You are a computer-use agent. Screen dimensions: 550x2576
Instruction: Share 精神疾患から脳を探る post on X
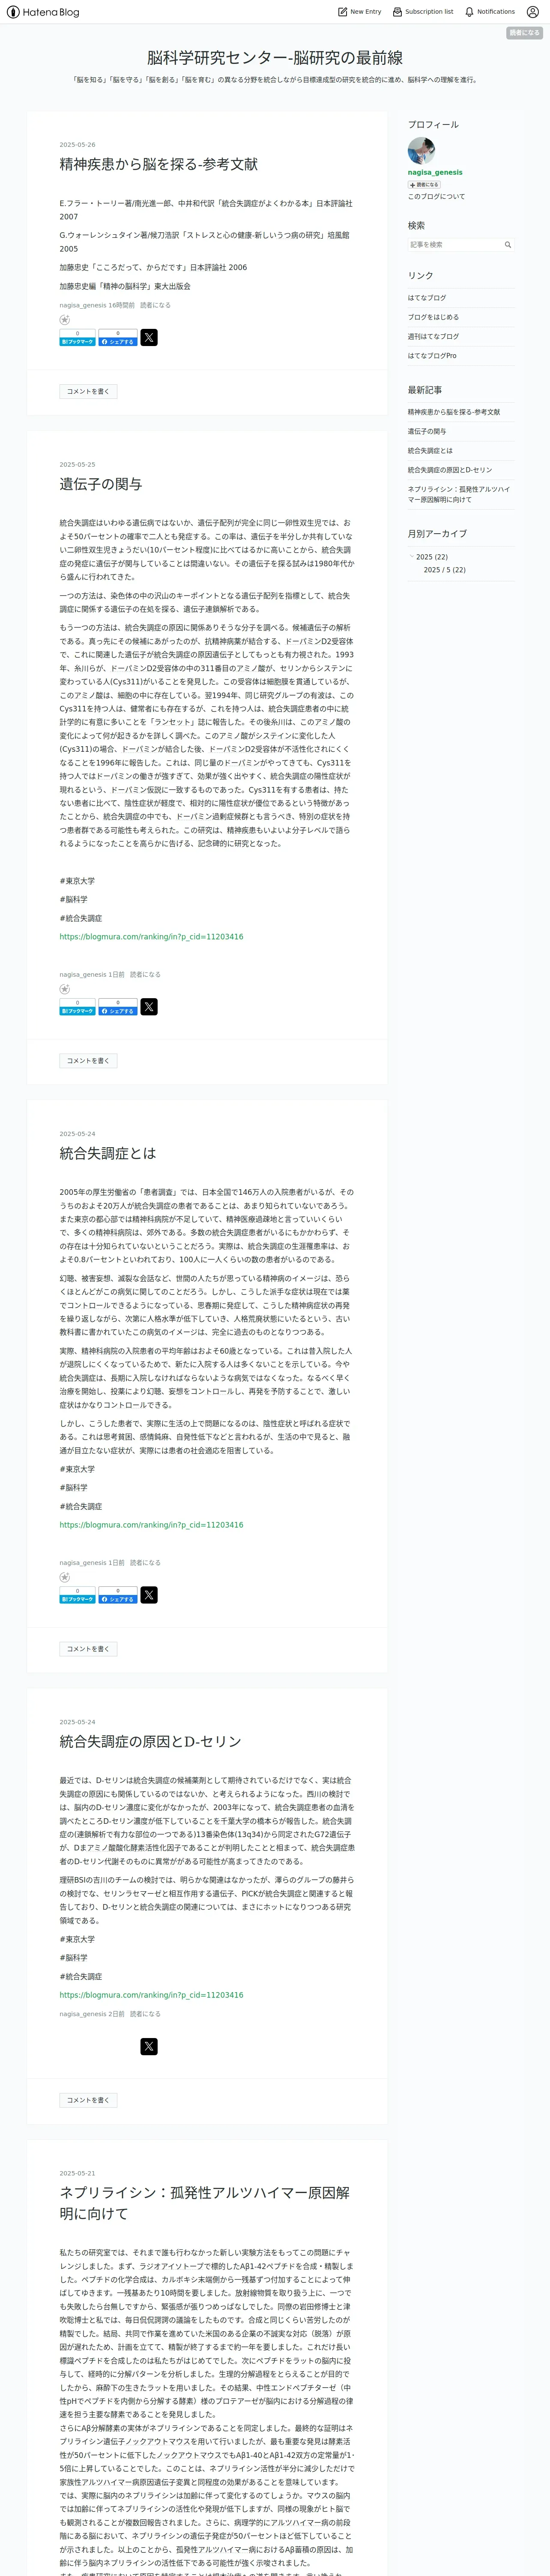point(149,338)
